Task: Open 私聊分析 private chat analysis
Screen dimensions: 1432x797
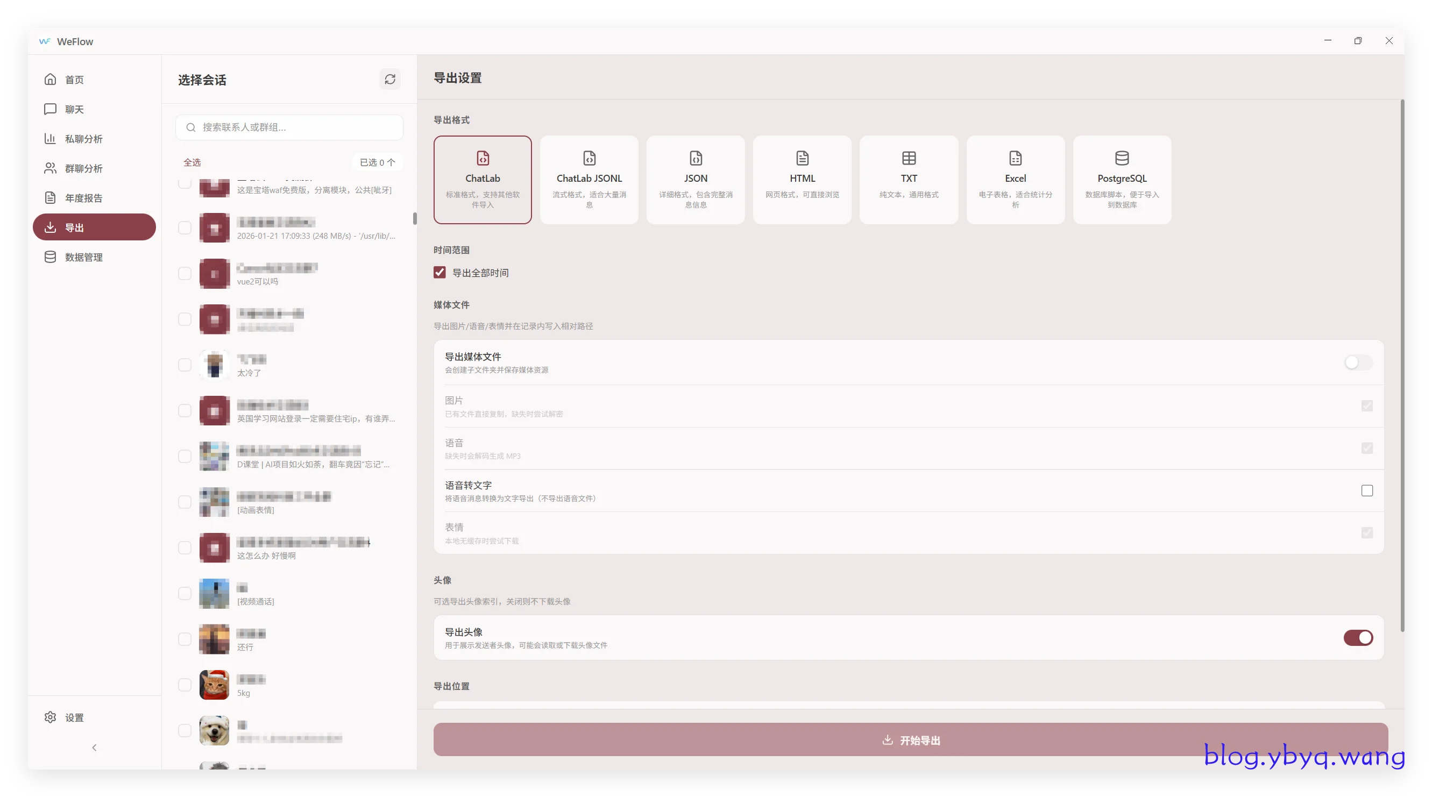Action: pyautogui.click(x=83, y=139)
